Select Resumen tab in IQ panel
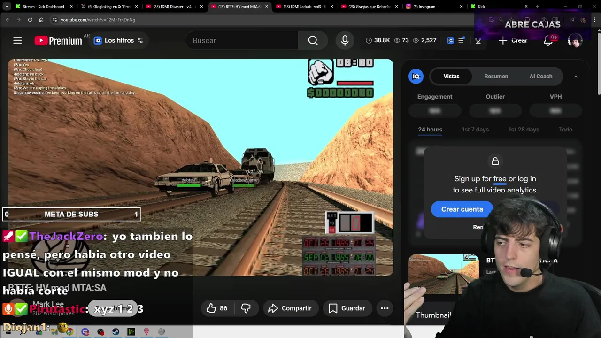This screenshot has height=338, width=601. point(496,76)
